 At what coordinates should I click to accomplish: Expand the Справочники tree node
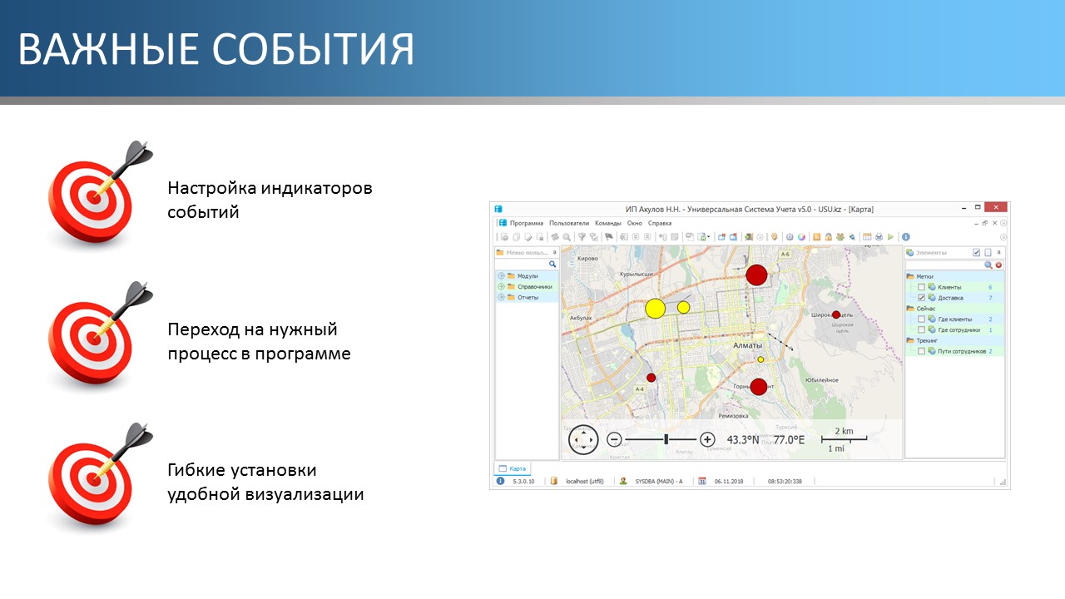click(x=501, y=287)
